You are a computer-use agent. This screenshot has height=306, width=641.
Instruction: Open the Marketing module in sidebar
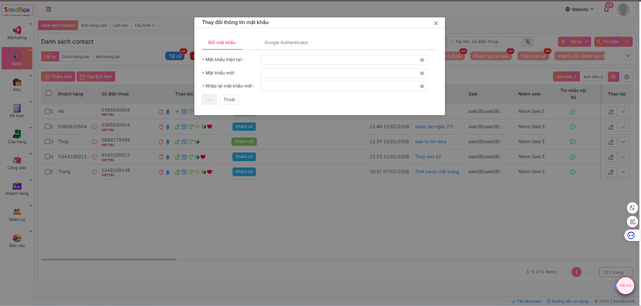point(17,33)
